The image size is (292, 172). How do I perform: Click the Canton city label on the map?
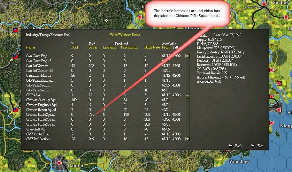pyautogui.click(x=75, y=166)
